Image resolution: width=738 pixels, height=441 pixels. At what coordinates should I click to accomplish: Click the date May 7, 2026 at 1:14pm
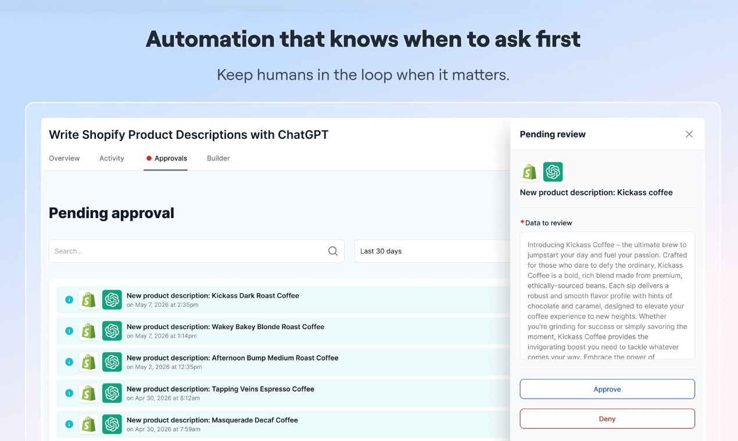click(x=162, y=336)
